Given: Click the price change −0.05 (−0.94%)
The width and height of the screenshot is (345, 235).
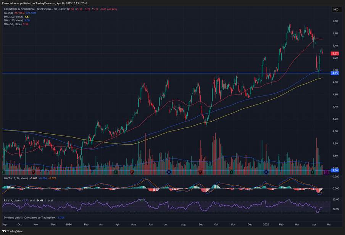Looking at the screenshot, I should (x=108, y=9).
